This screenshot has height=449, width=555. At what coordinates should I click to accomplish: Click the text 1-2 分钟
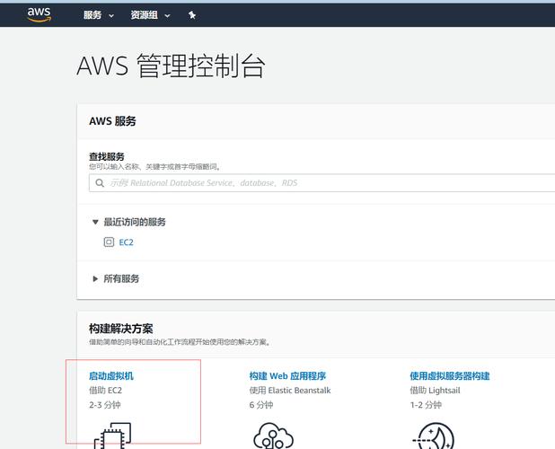[426, 405]
